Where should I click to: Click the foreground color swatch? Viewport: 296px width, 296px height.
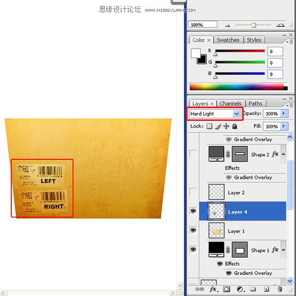[x=195, y=53]
